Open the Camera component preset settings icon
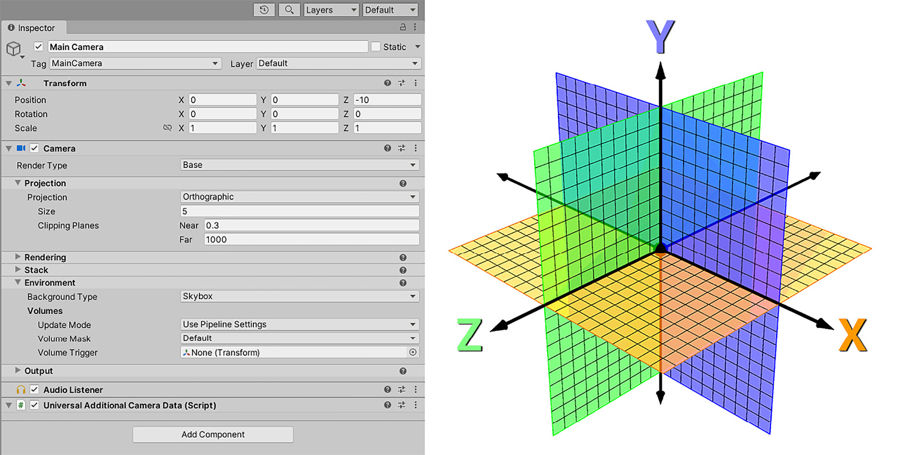 point(401,148)
